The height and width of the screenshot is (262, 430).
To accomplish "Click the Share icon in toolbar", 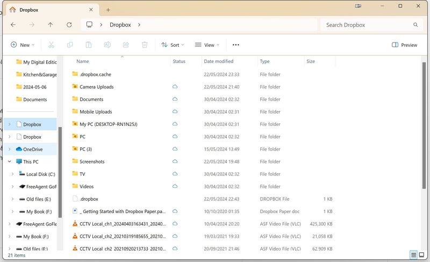I will (x=126, y=45).
